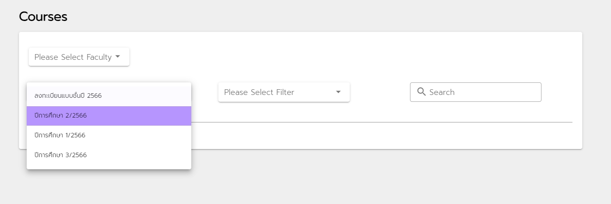Pick ปีการศึกษา 1/2566 in the menu
The image size is (611, 204).
coord(60,135)
